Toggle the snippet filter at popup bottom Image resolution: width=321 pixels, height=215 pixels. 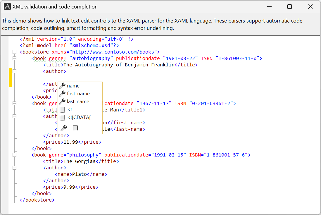(x=75, y=128)
